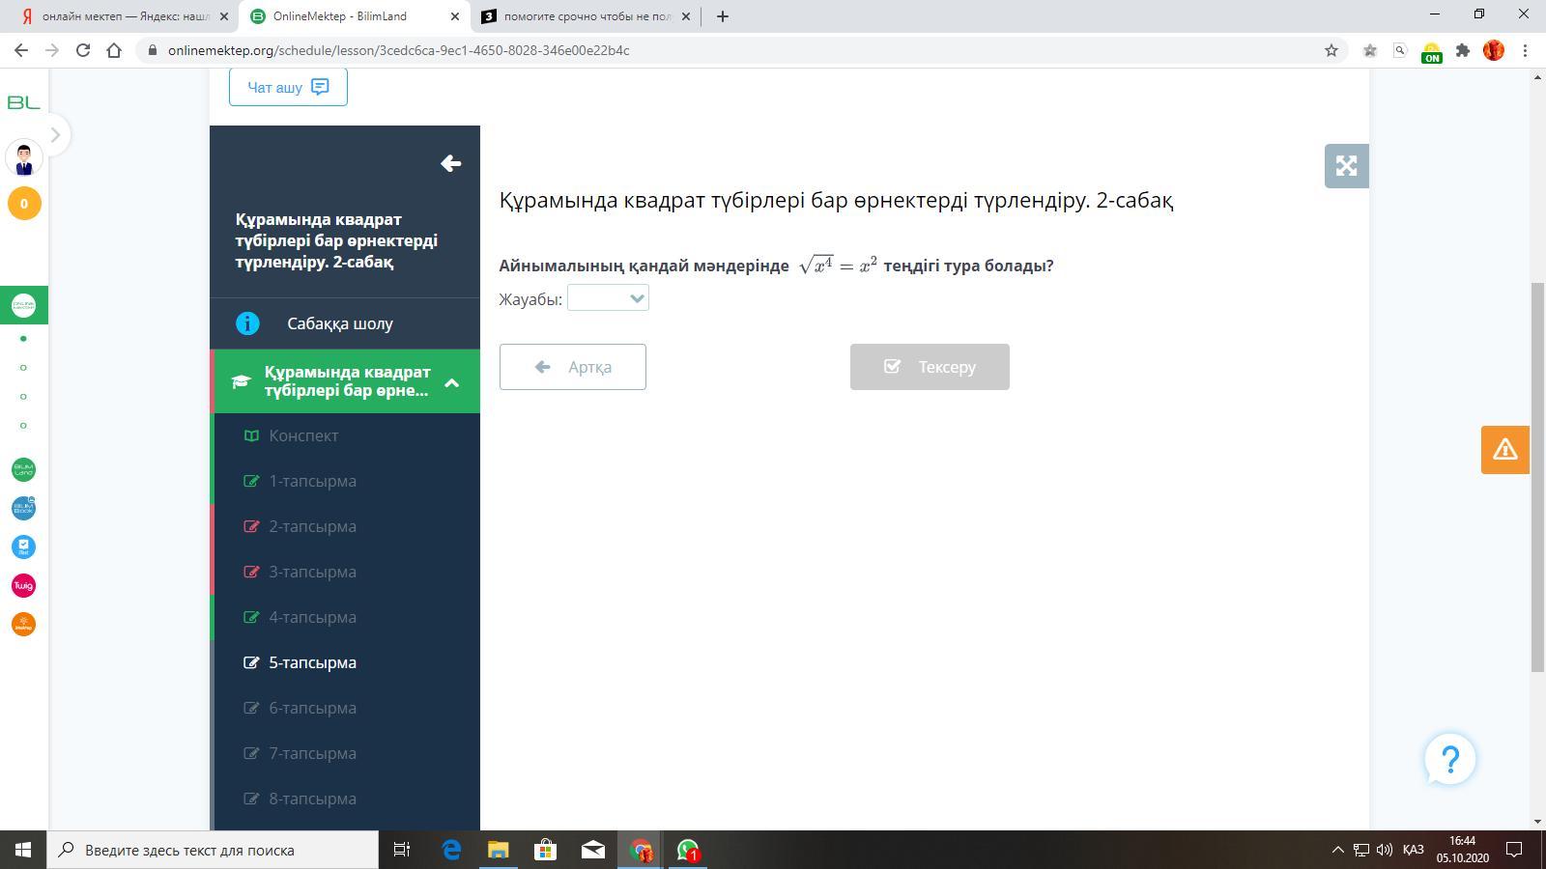Screen dimensions: 1546x869
Task: Open the Chrome three-dot menu
Action: click(x=1526, y=50)
